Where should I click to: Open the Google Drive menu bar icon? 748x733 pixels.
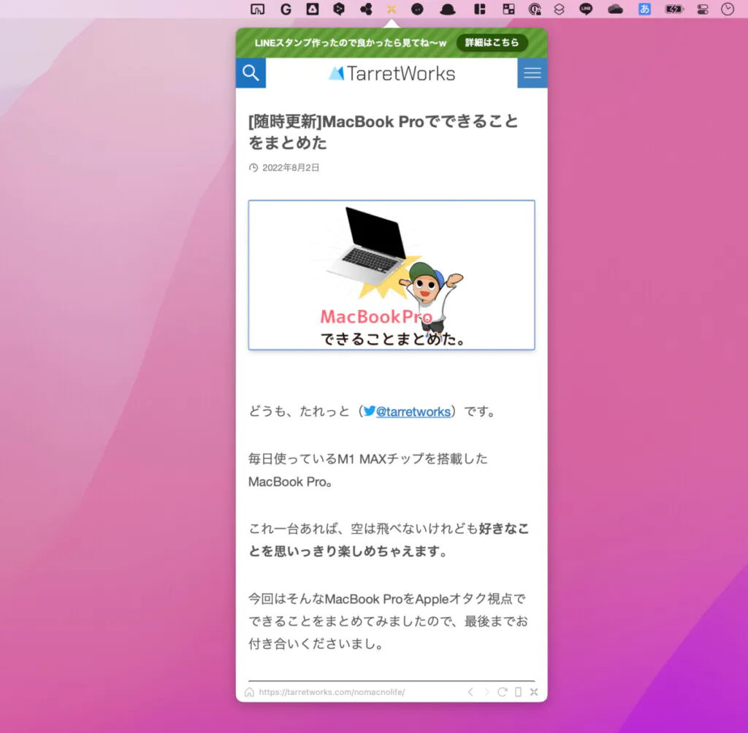pyautogui.click(x=313, y=9)
